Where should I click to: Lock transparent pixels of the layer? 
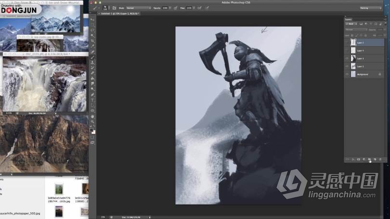tap(352, 36)
